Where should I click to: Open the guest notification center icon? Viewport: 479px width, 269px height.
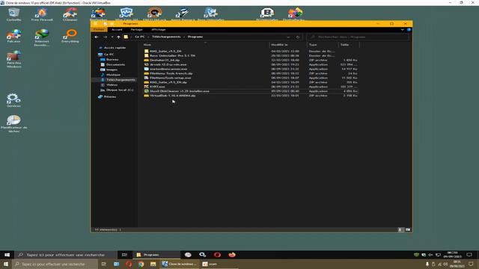point(469,255)
